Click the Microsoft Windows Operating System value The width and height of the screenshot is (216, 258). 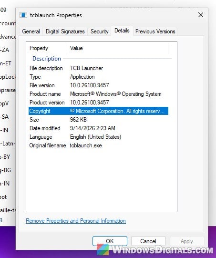click(x=116, y=94)
